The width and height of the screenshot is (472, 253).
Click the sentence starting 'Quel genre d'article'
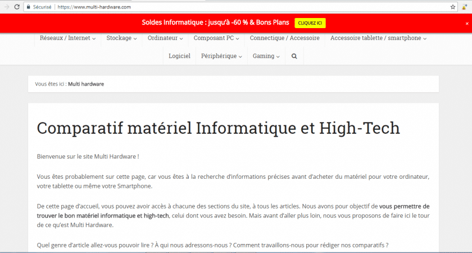point(212,245)
